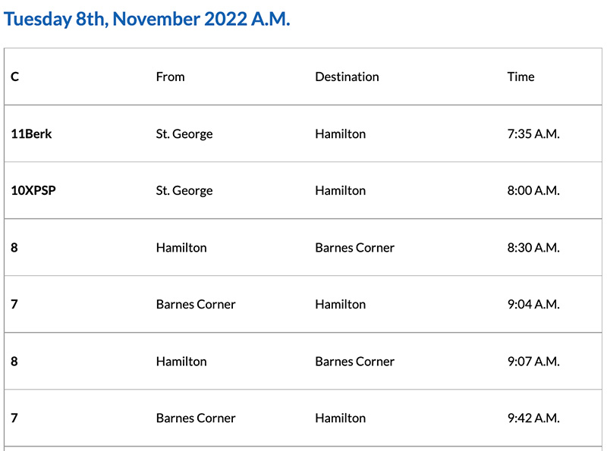Click the 9:04 A.M. time cell
The width and height of the screenshot is (607, 451).
click(533, 304)
